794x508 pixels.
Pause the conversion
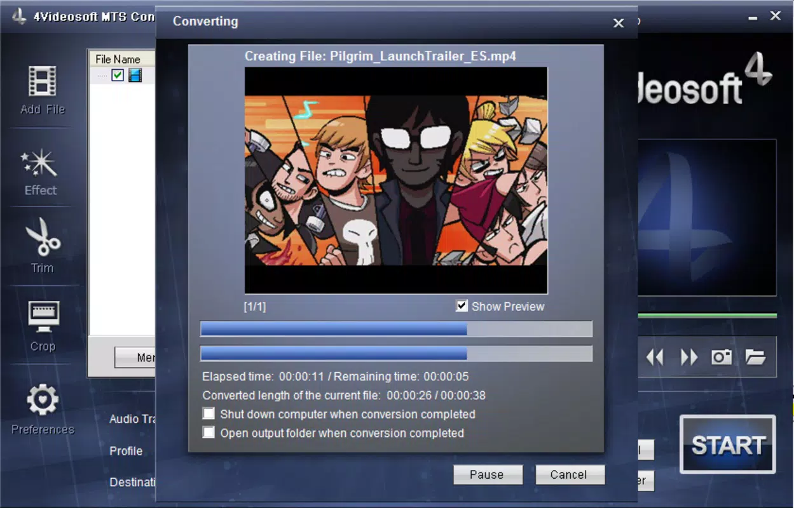(488, 474)
